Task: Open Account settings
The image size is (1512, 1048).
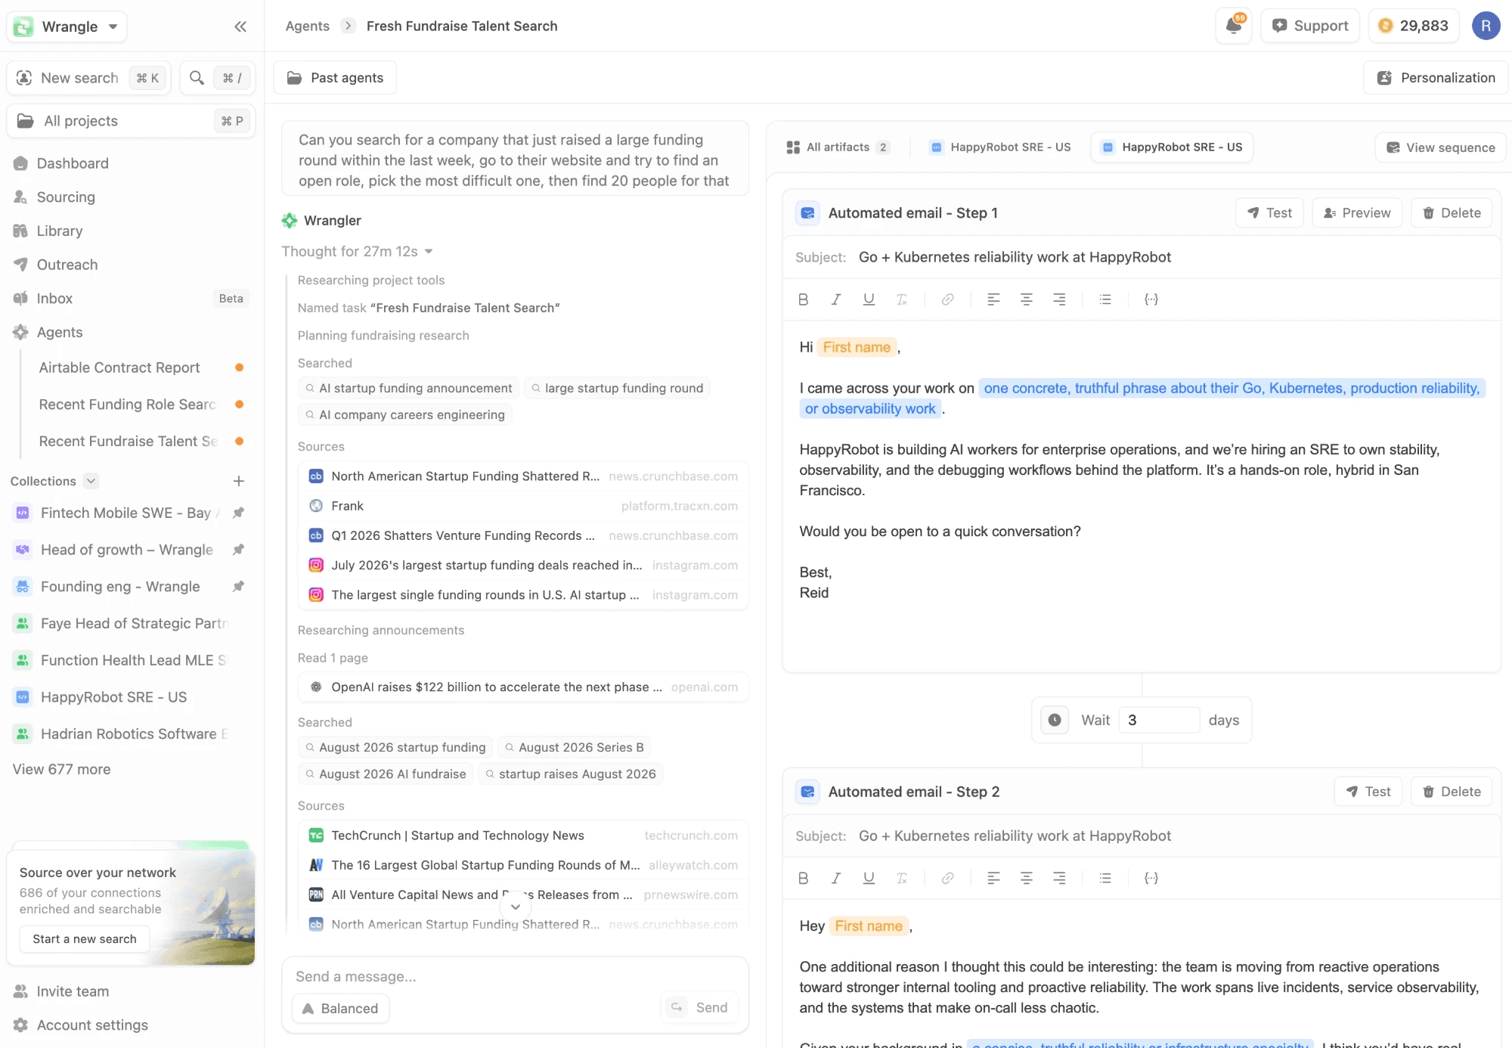Action: coord(91,1025)
